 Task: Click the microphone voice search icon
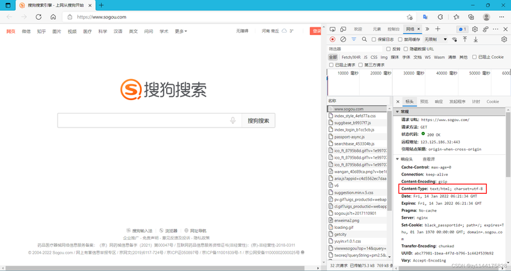(x=233, y=121)
